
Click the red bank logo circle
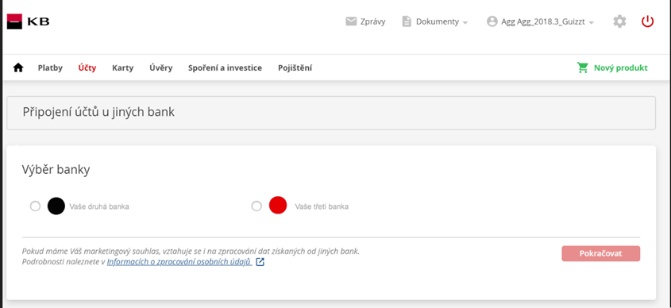tap(278, 206)
